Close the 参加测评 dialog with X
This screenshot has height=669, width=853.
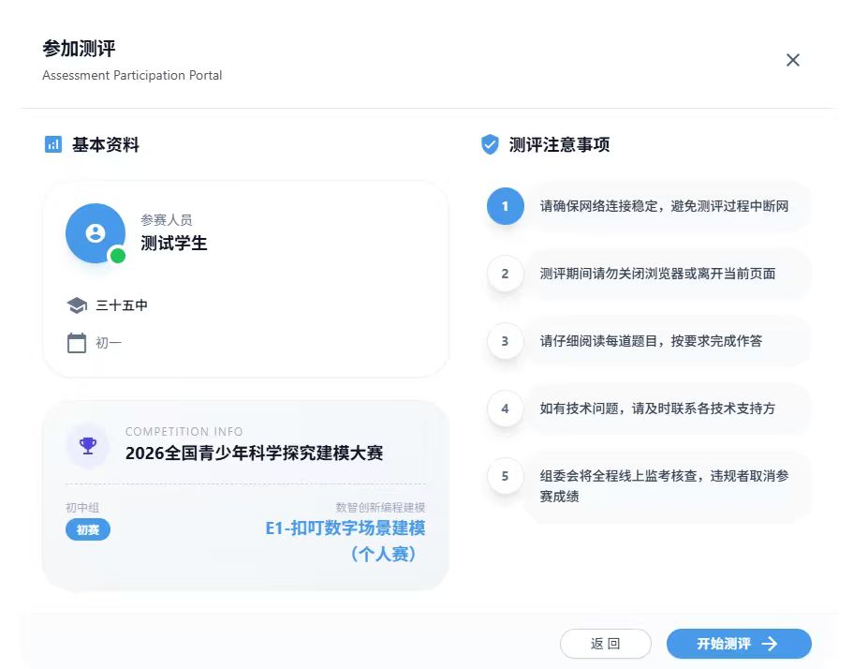(793, 60)
